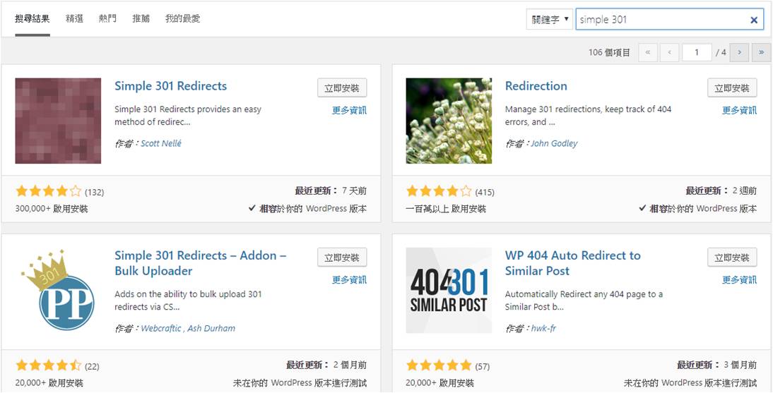Viewport: 773px width, 393px height.
Task: Open WP 404 Auto Redirect to Similar Post title
Action: pyautogui.click(x=573, y=263)
